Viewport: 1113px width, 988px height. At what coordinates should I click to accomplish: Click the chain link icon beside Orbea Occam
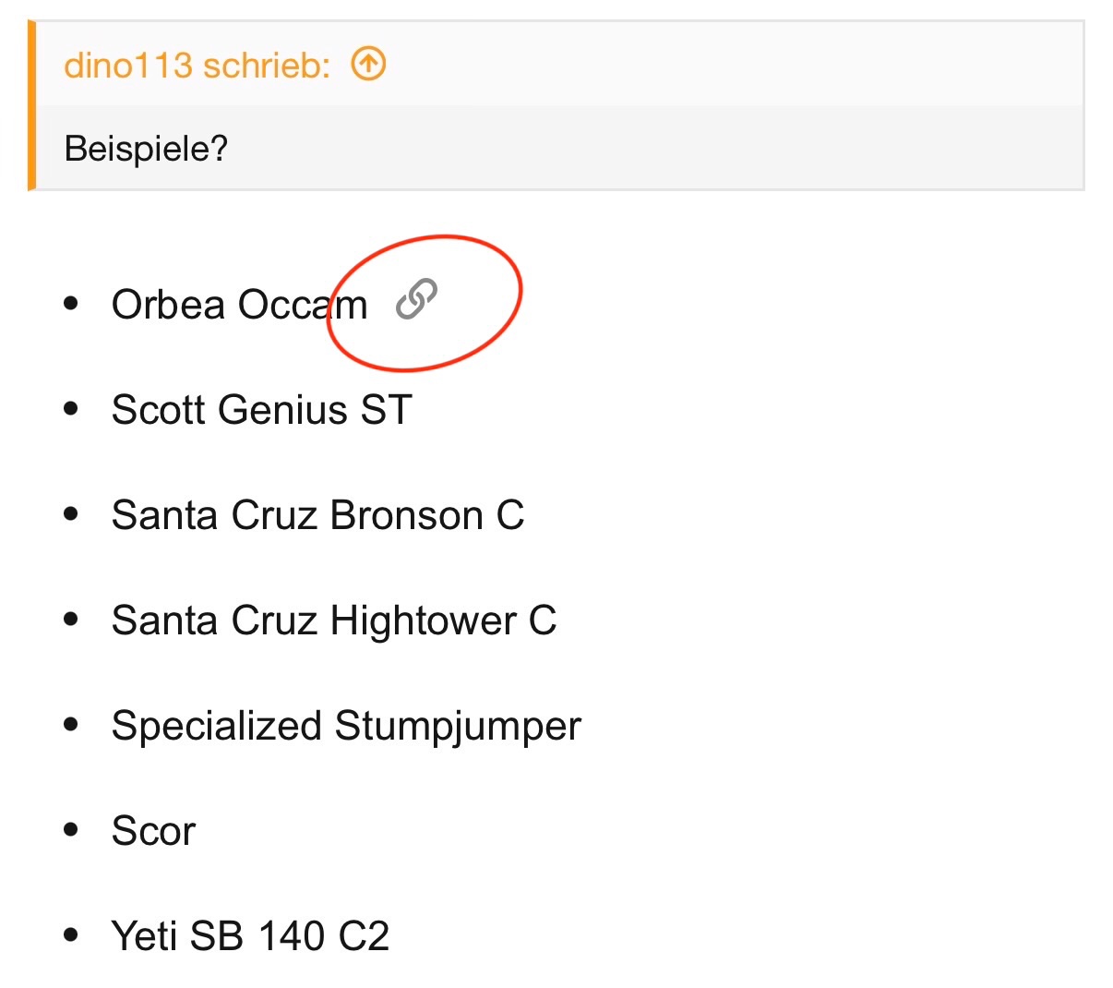point(416,299)
